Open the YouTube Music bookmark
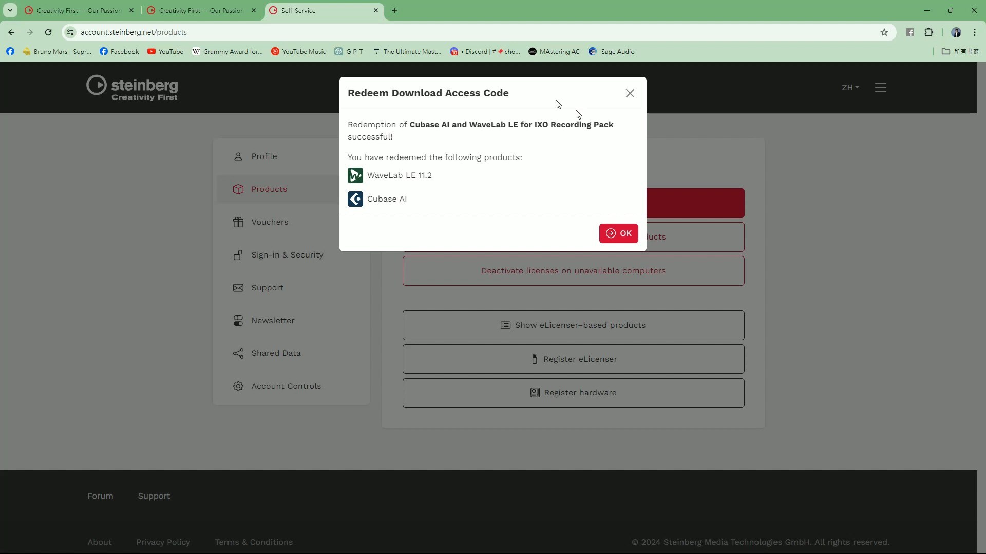Image resolution: width=986 pixels, height=554 pixels. 298,52
